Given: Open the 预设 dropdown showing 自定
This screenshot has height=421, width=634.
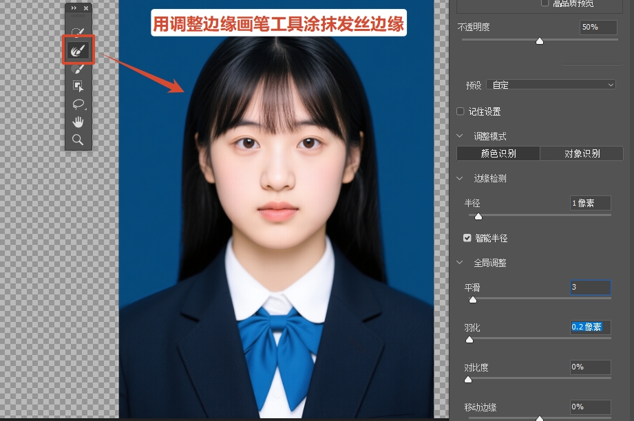Looking at the screenshot, I should (551, 84).
